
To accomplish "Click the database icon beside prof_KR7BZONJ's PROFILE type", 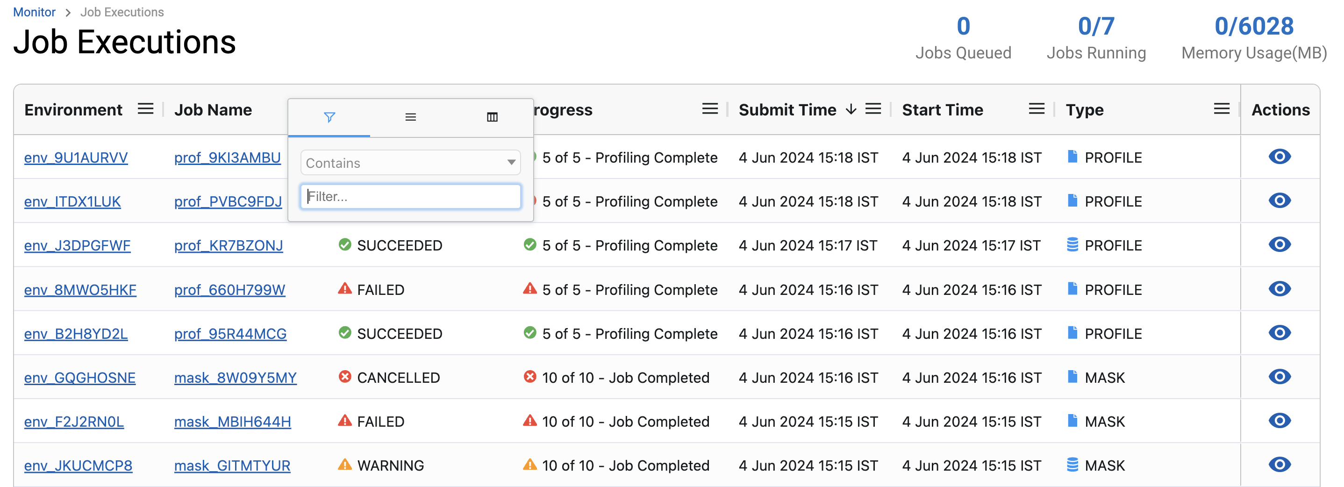I will click(1072, 244).
